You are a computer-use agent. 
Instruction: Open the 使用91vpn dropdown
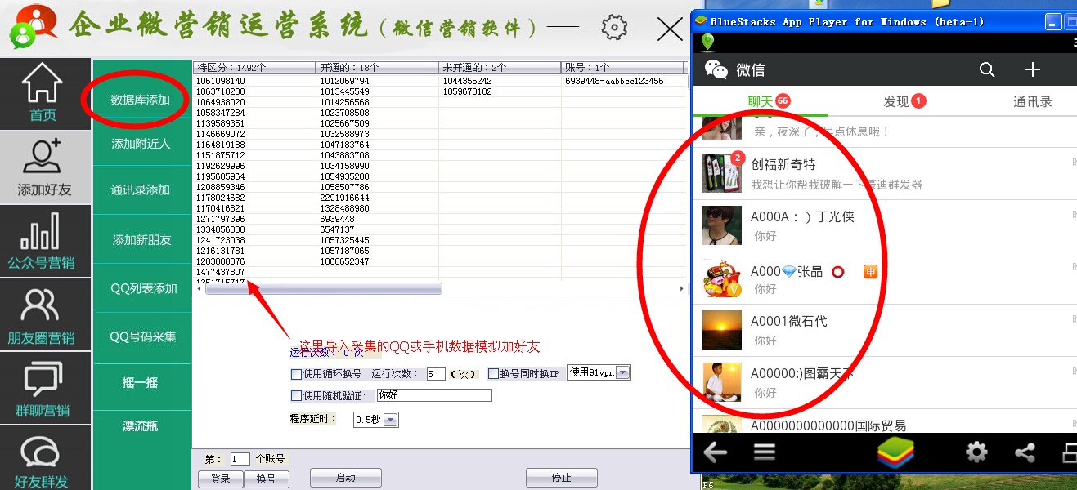tap(622, 373)
